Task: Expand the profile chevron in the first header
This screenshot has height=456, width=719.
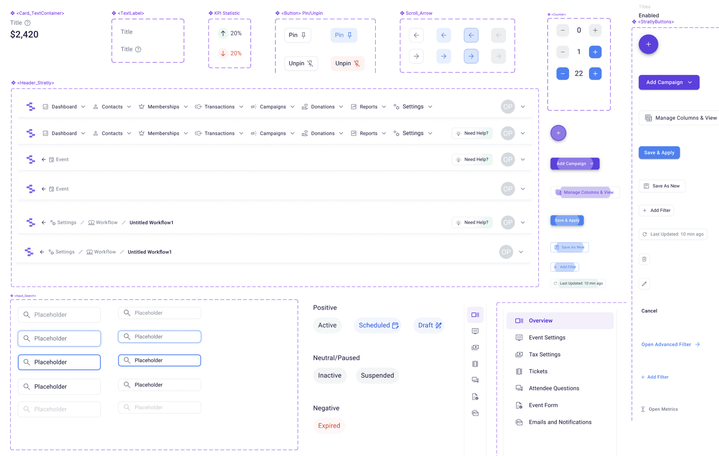Action: [523, 107]
